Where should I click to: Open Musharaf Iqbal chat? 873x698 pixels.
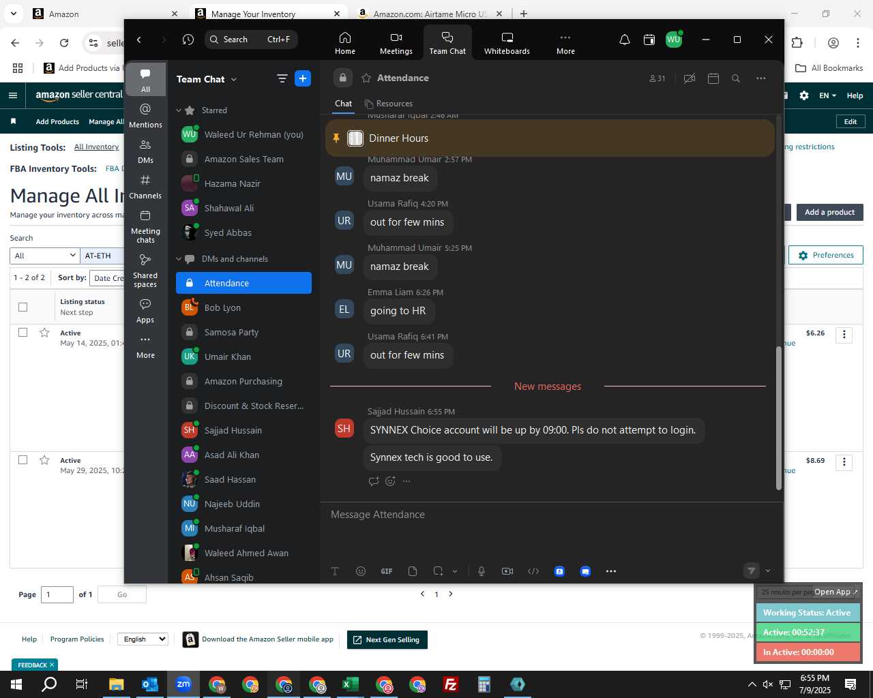click(x=243, y=529)
